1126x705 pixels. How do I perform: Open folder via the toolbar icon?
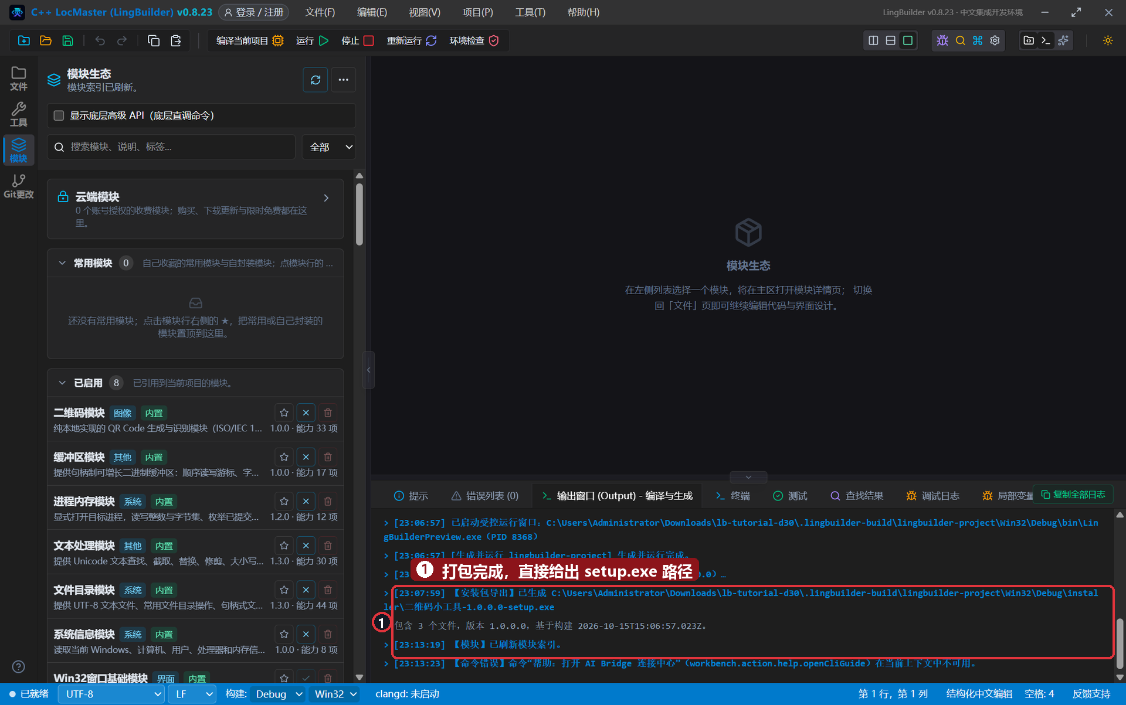coord(46,40)
